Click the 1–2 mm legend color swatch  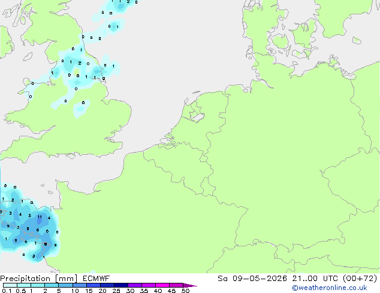point(38,285)
